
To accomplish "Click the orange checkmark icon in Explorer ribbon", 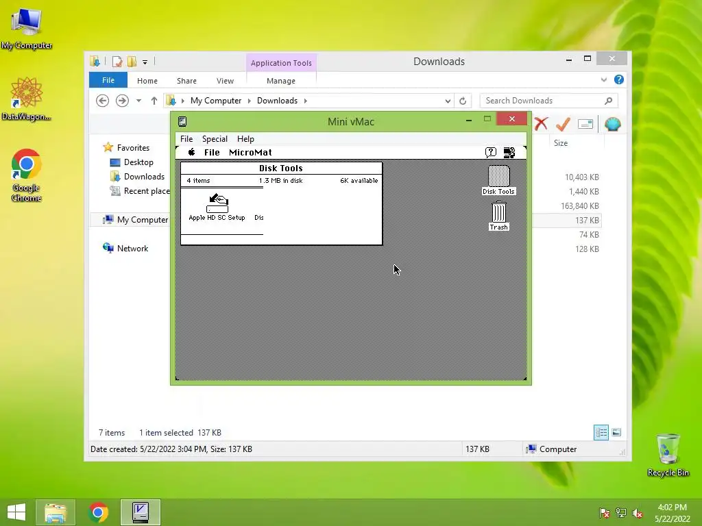I will pos(564,124).
